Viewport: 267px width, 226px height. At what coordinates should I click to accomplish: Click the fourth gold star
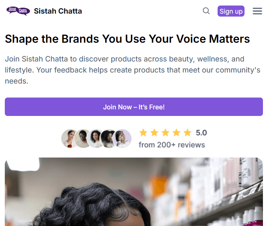177,133
